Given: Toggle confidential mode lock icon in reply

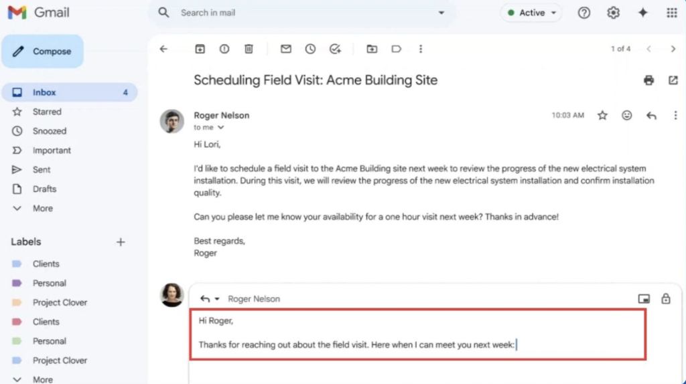Looking at the screenshot, I should [x=666, y=299].
